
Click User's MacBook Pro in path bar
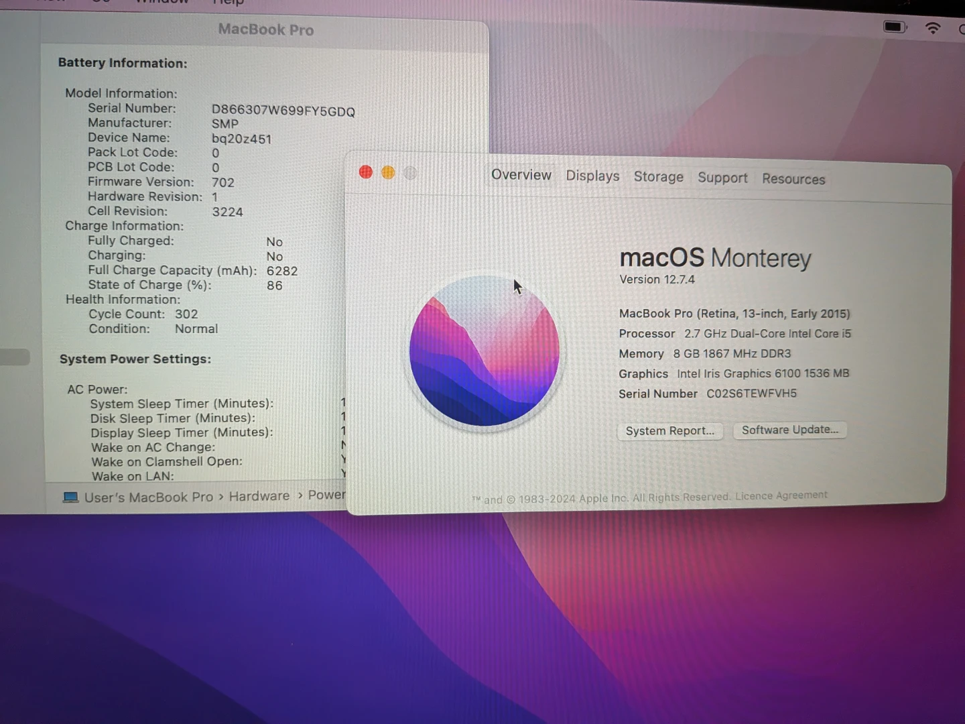pyautogui.click(x=148, y=497)
